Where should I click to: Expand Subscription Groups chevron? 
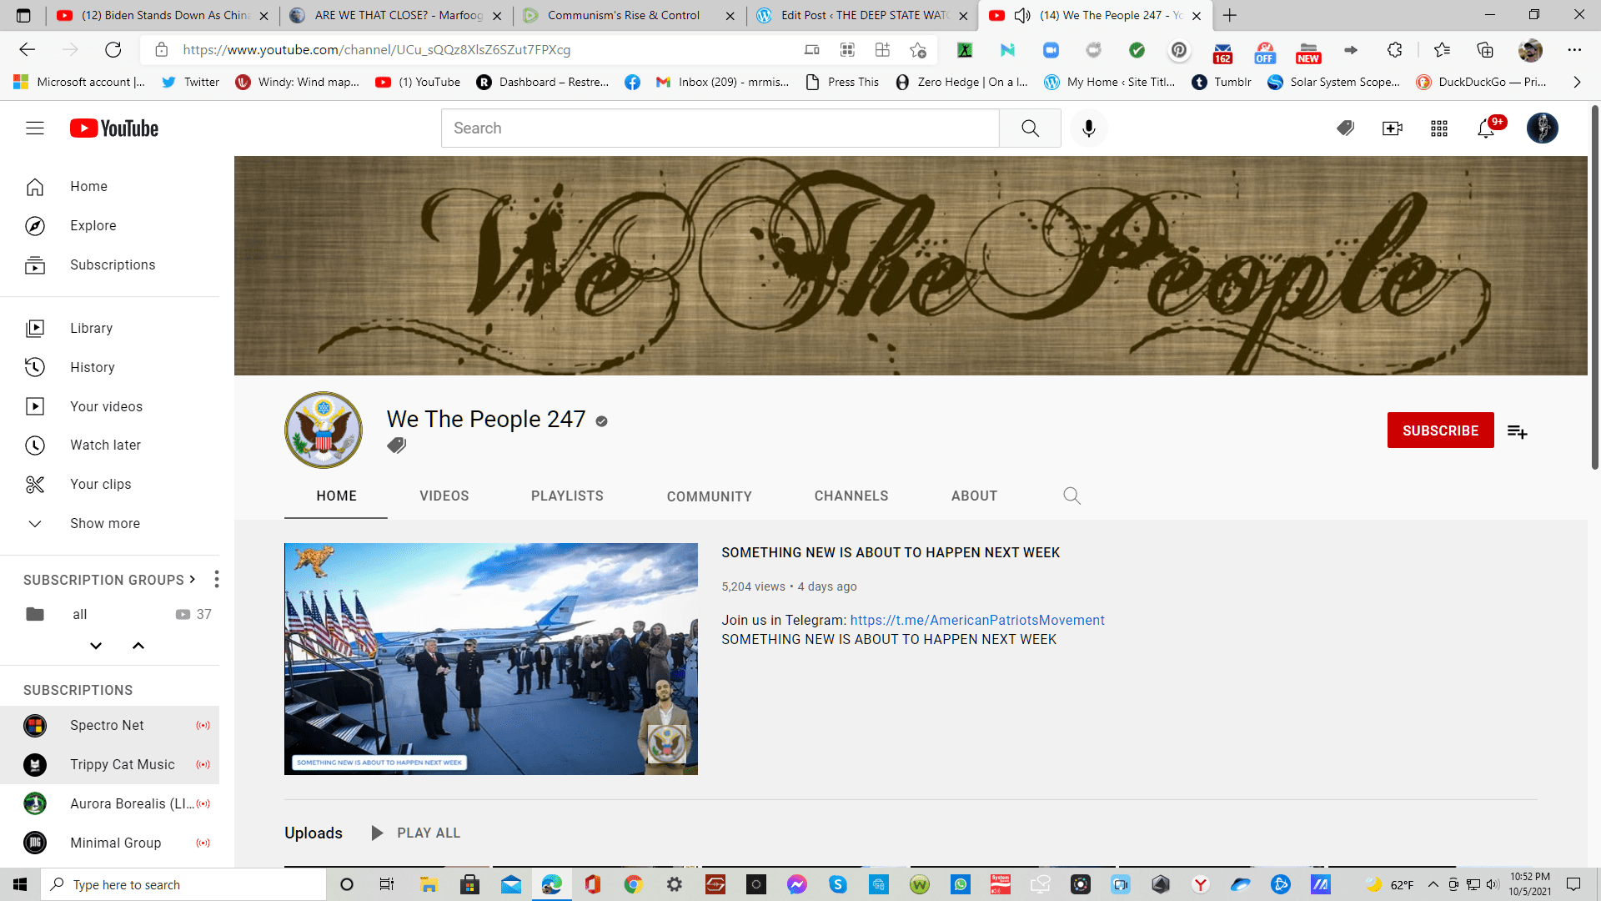pos(193,579)
